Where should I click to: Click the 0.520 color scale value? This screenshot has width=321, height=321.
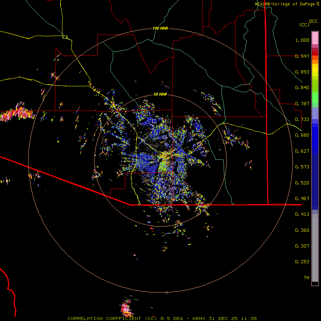302,183
